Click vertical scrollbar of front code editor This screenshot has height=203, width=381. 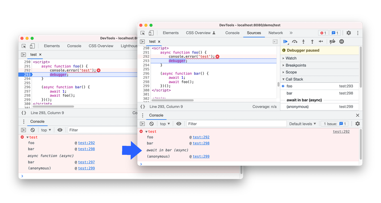coord(278,85)
